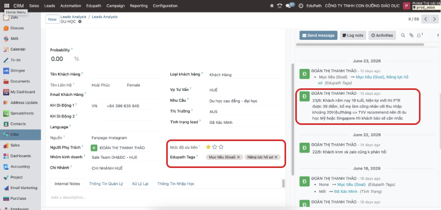
Task: Set priority to two stars
Action: pos(215,147)
